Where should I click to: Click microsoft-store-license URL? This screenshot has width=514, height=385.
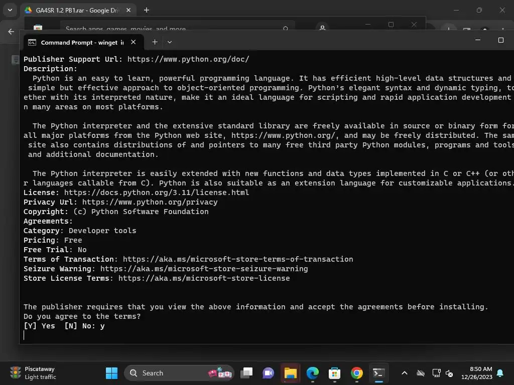(x=204, y=278)
